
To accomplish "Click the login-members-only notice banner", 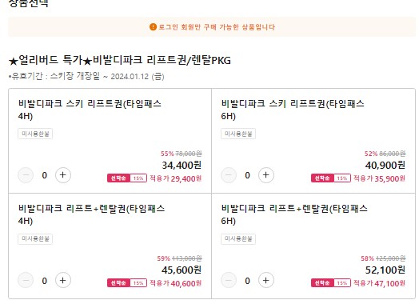I will [x=212, y=26].
